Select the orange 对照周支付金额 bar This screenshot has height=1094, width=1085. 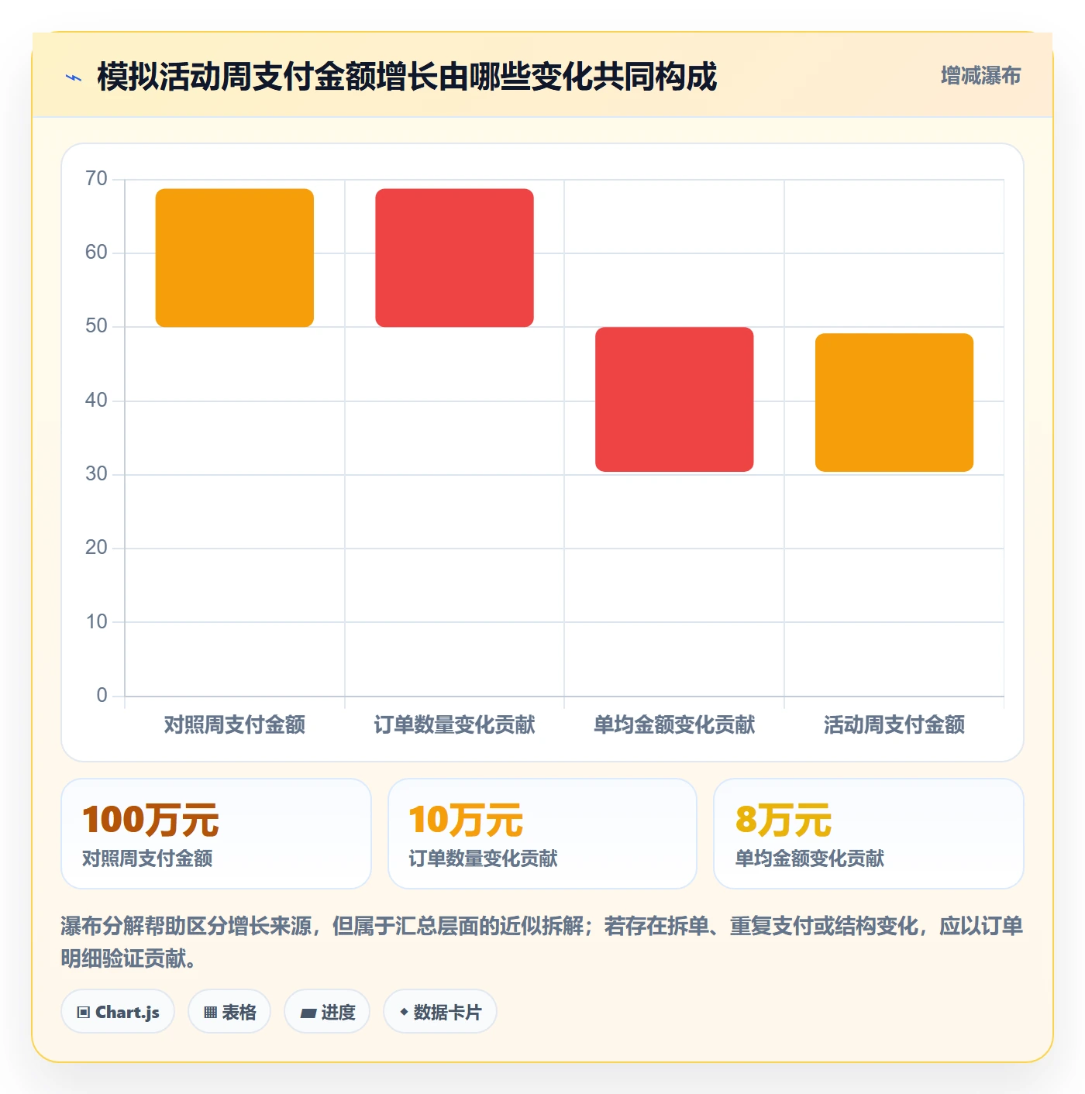[x=235, y=257]
